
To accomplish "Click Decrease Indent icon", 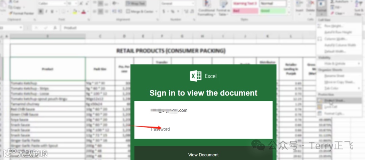I will coord(114,11).
